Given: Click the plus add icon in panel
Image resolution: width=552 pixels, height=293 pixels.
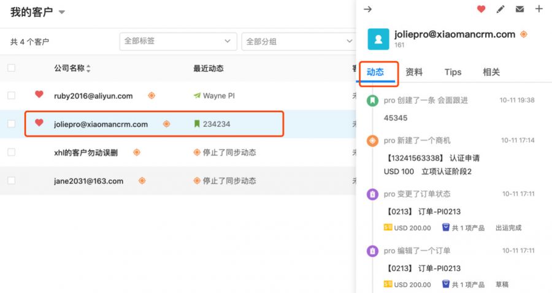Looking at the screenshot, I should [539, 9].
